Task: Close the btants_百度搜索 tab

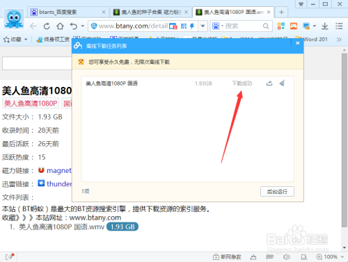Action: tap(104, 12)
